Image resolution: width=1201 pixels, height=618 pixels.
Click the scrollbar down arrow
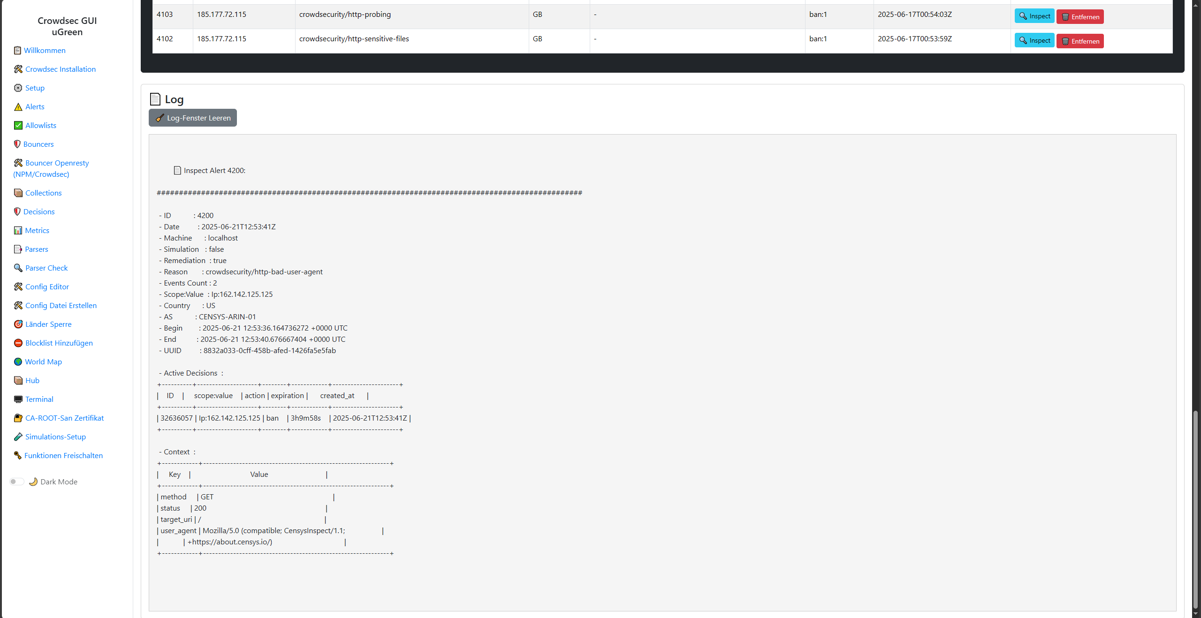[x=1195, y=613]
